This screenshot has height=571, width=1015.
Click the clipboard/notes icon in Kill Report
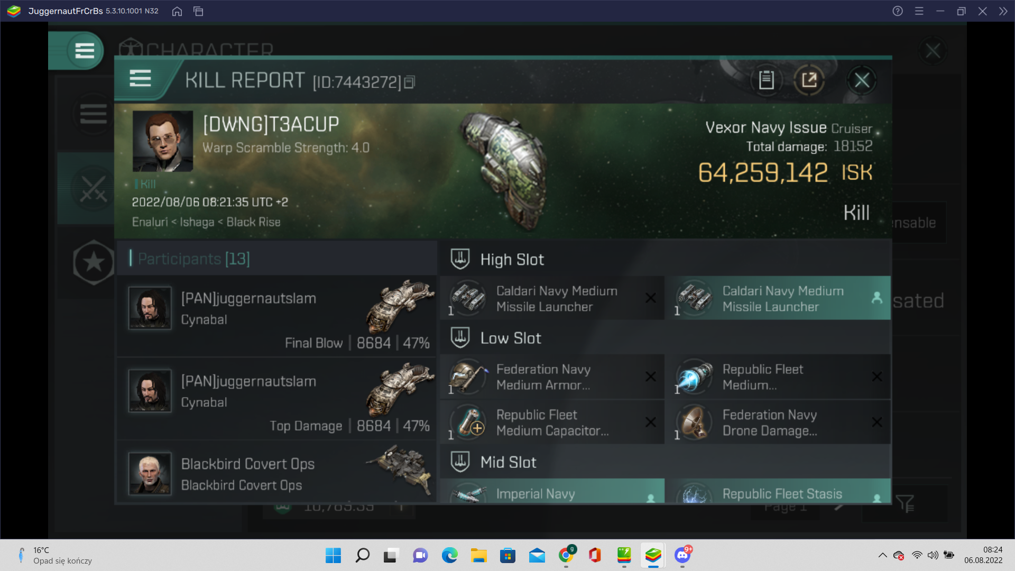(x=767, y=79)
